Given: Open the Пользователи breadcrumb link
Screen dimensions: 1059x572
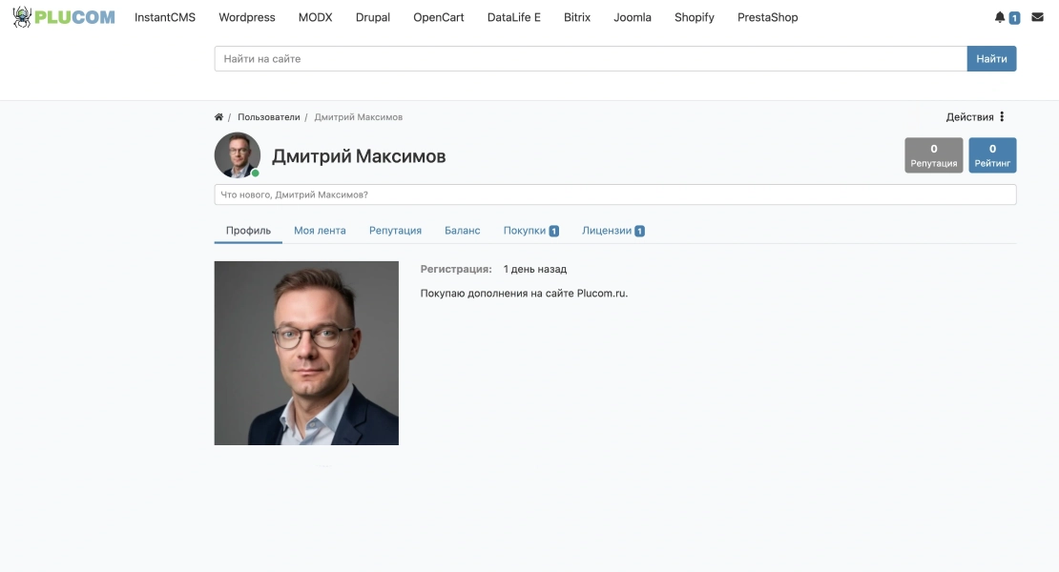Looking at the screenshot, I should pos(269,116).
